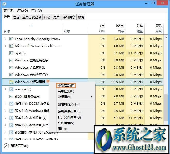Expand the wsappx (2) process group
170x154 pixels.
pyautogui.click(x=6, y=89)
